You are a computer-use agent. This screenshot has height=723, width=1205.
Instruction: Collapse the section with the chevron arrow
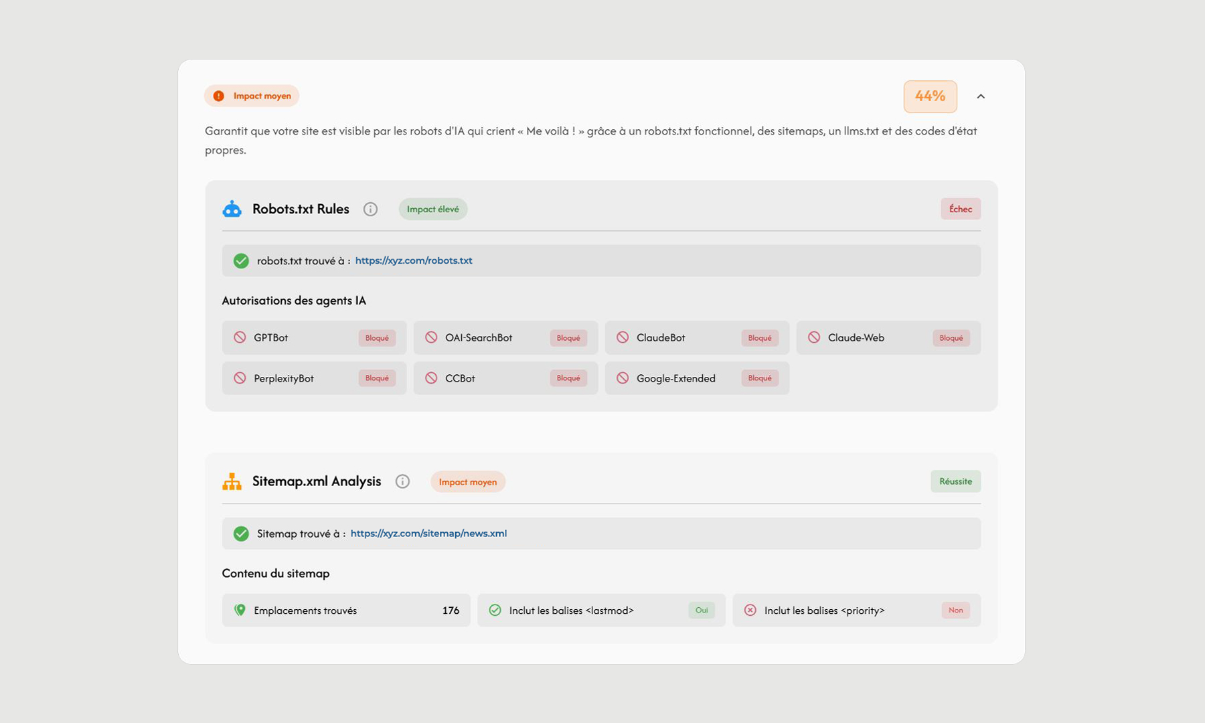[x=981, y=96]
